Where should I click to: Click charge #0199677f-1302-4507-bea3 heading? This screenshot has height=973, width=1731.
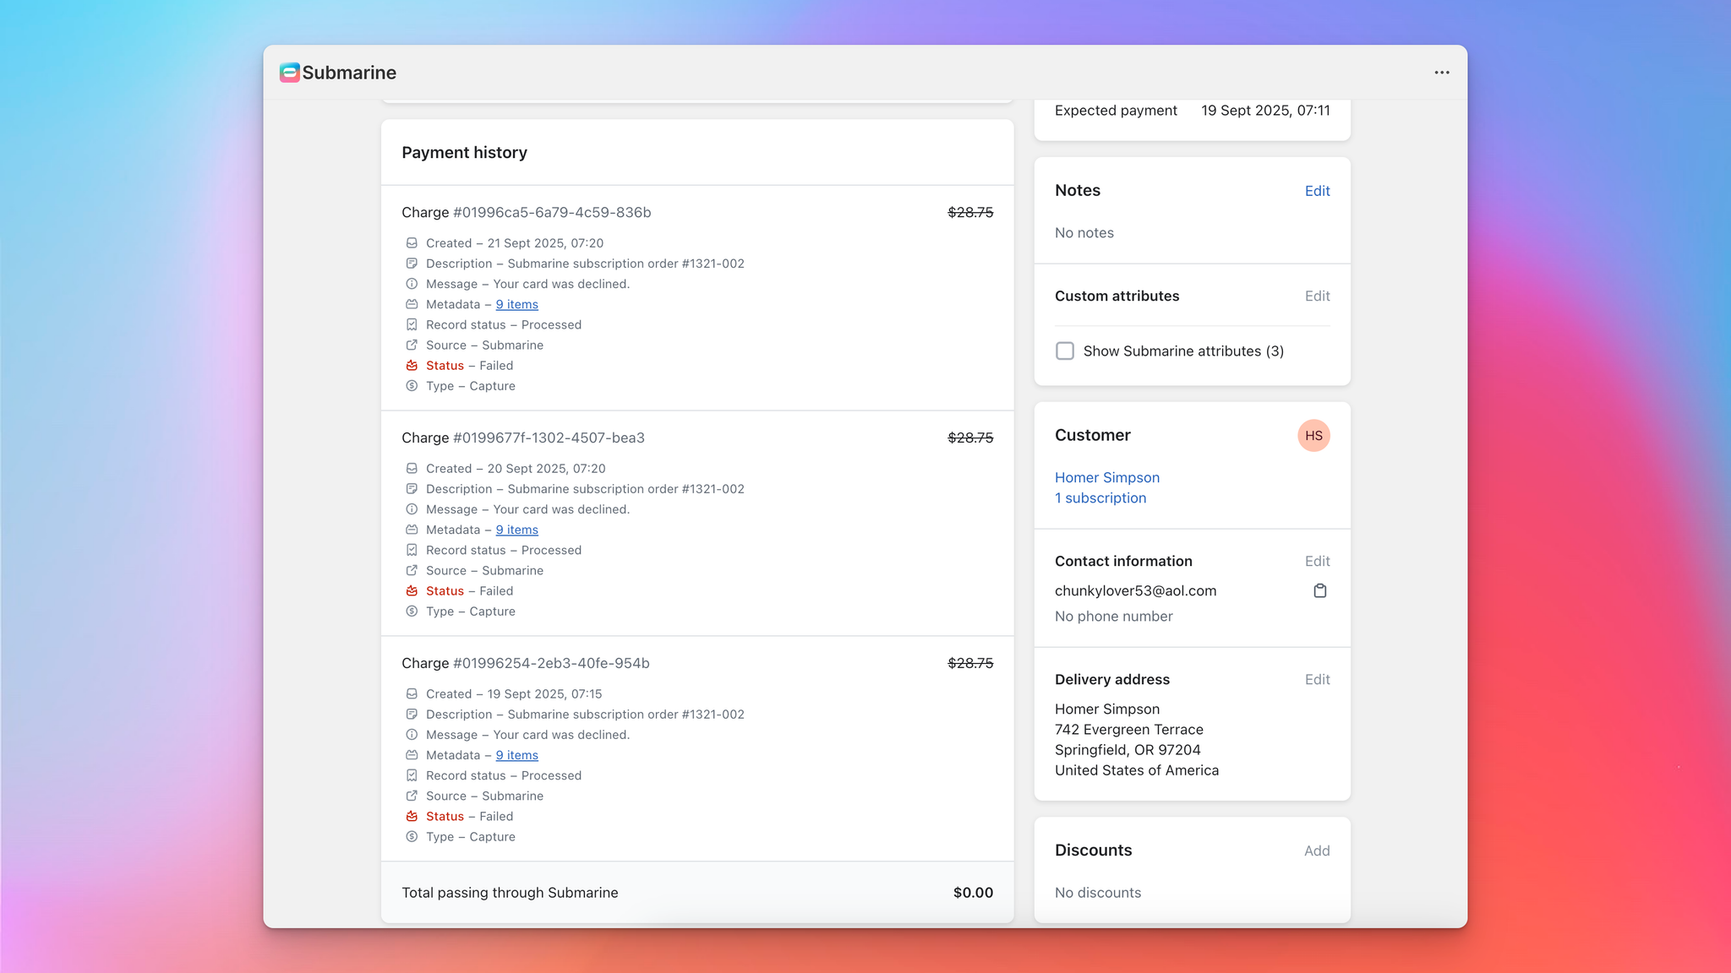523,438
